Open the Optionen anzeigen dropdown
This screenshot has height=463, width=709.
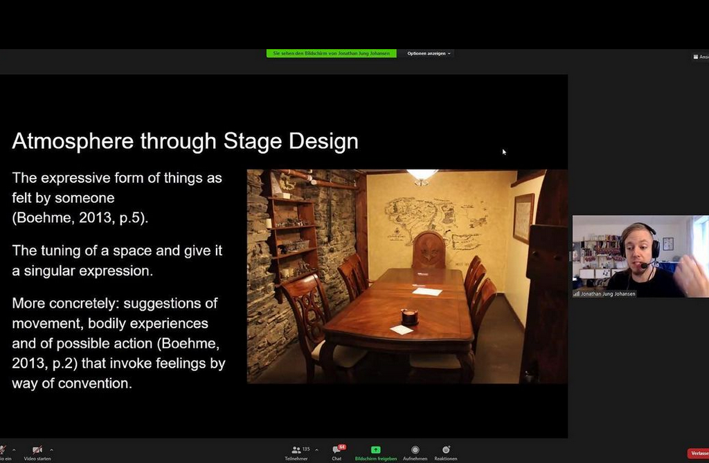tap(429, 53)
